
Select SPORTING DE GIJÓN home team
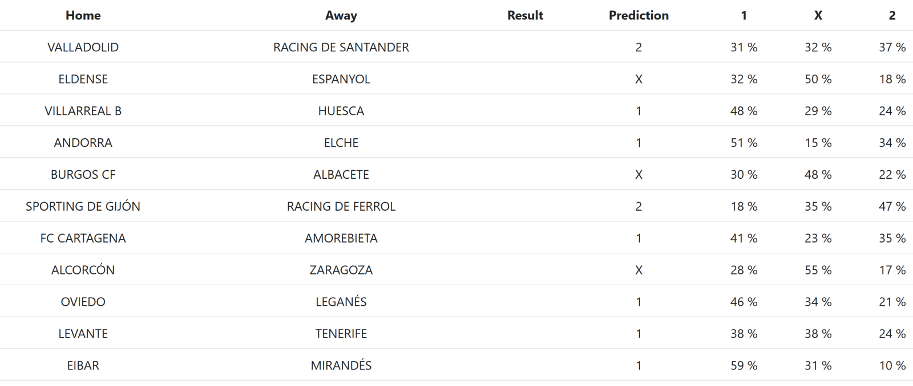click(83, 207)
